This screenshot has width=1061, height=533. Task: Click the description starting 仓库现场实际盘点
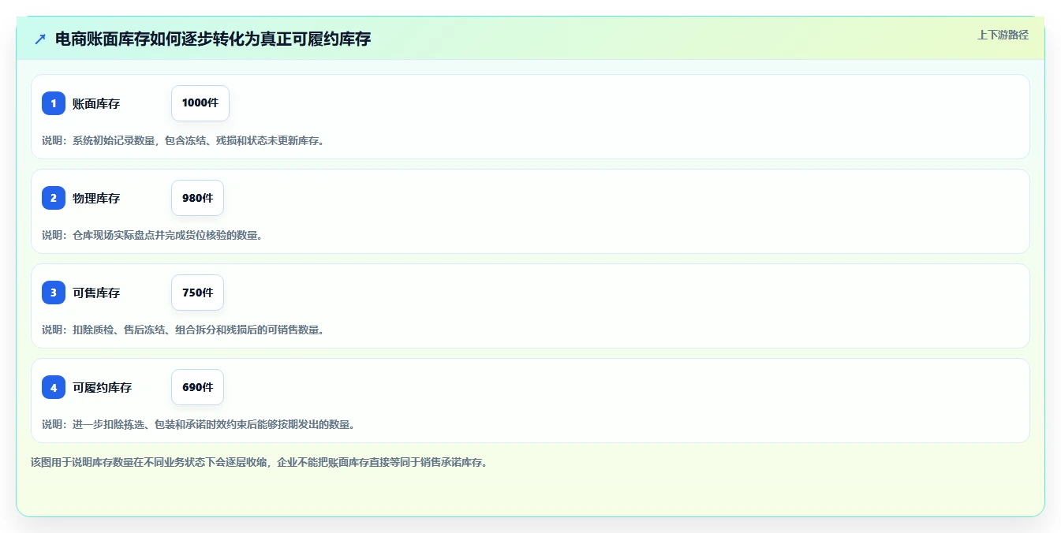click(151, 235)
